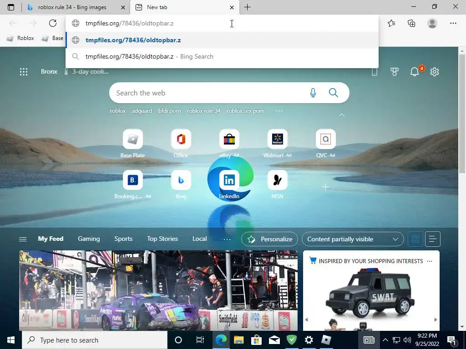Open the Microsoft apps grid launcher
The width and height of the screenshot is (466, 349).
(x=24, y=71)
